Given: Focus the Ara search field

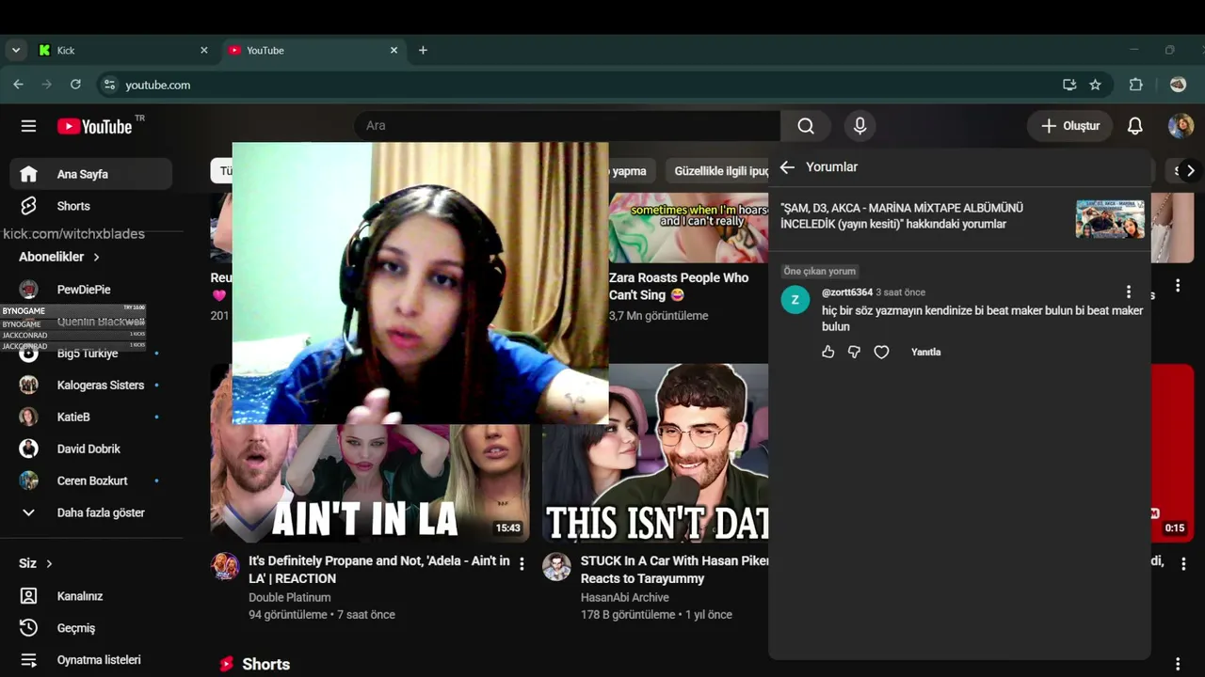Looking at the screenshot, I should [567, 126].
